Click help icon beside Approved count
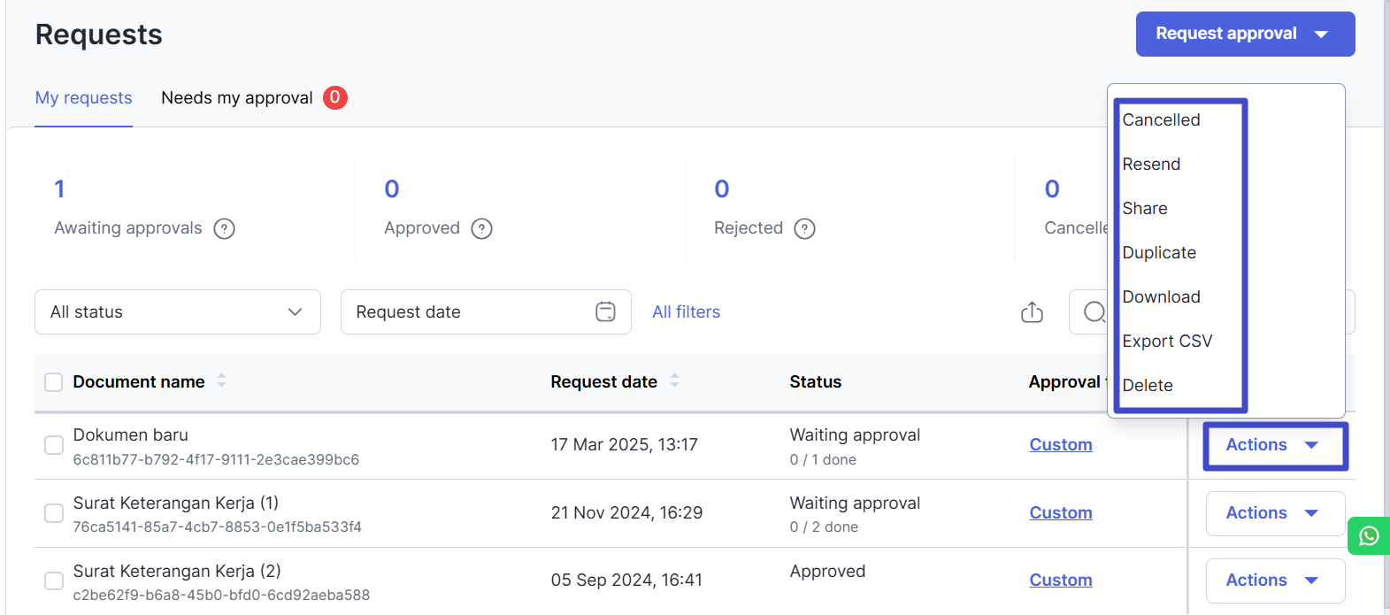This screenshot has width=1390, height=615. [481, 228]
